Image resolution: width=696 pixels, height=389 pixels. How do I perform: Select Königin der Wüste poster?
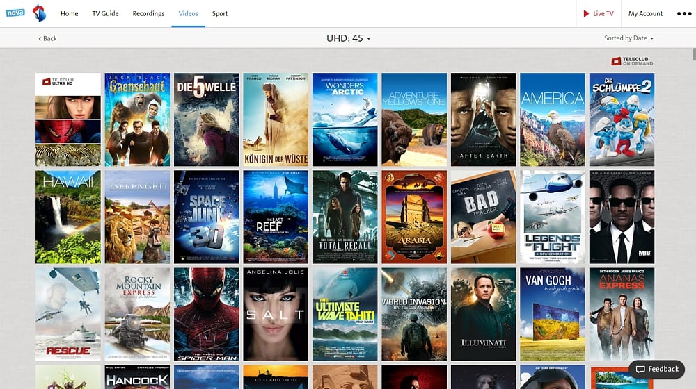[x=276, y=119]
